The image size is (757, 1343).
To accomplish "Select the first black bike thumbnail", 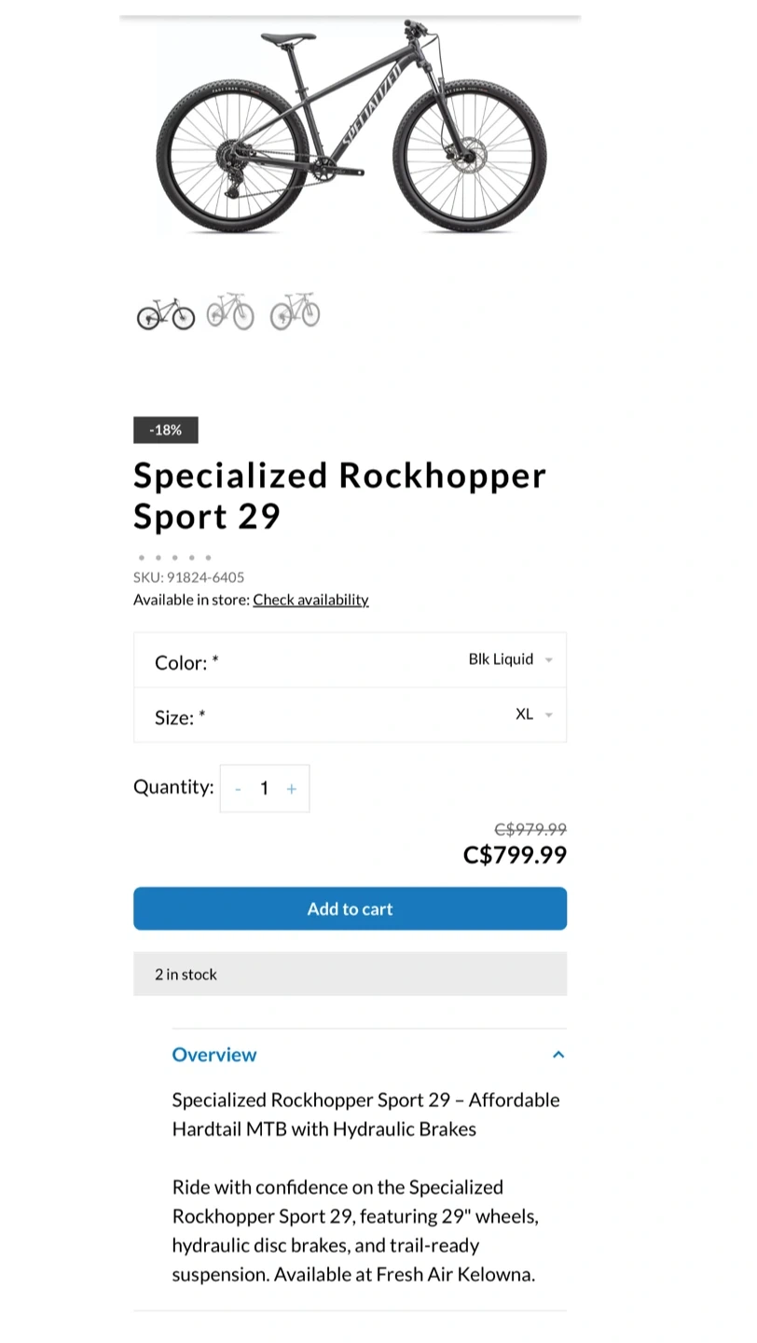I will pos(166,313).
